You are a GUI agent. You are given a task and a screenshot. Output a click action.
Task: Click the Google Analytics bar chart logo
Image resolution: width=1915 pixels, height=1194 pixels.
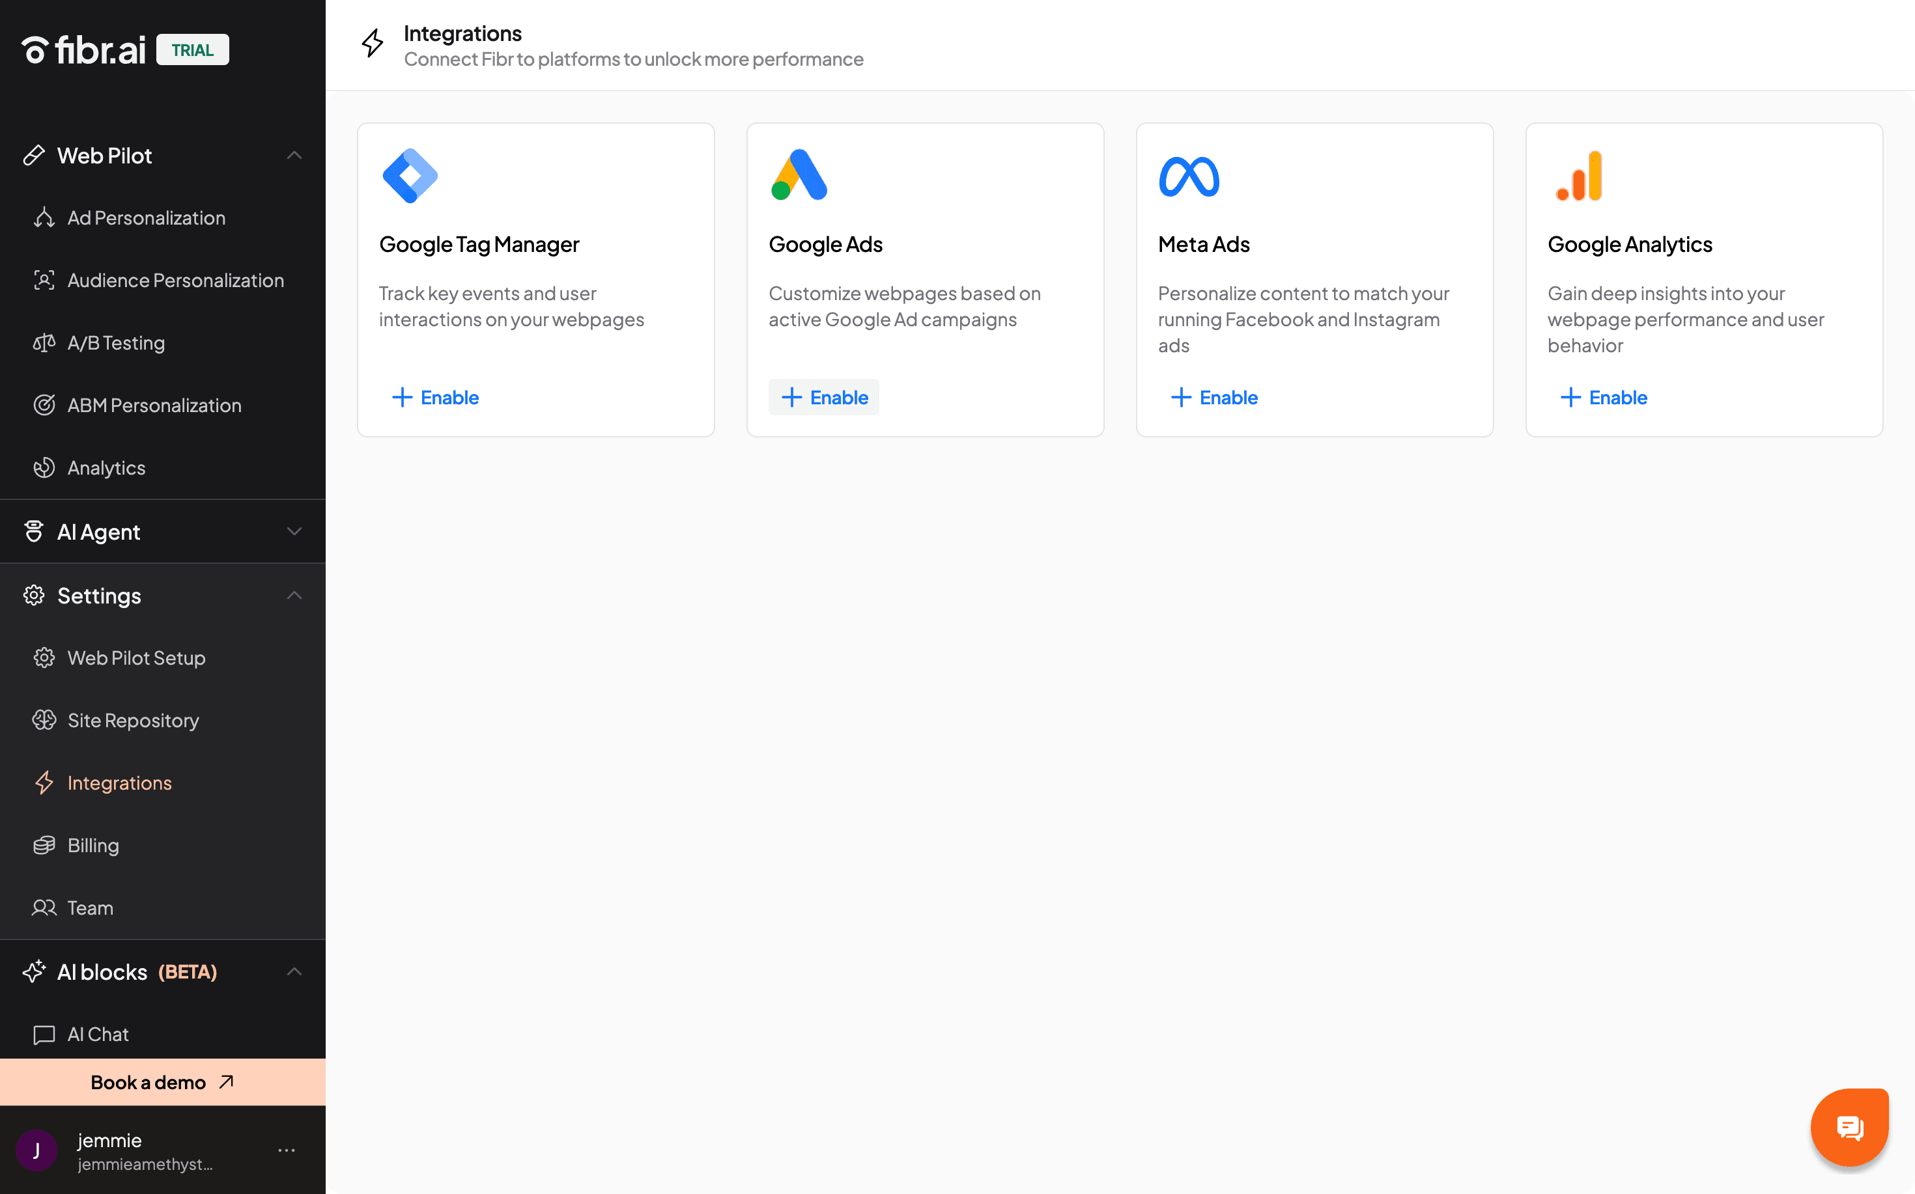pyautogui.click(x=1578, y=175)
